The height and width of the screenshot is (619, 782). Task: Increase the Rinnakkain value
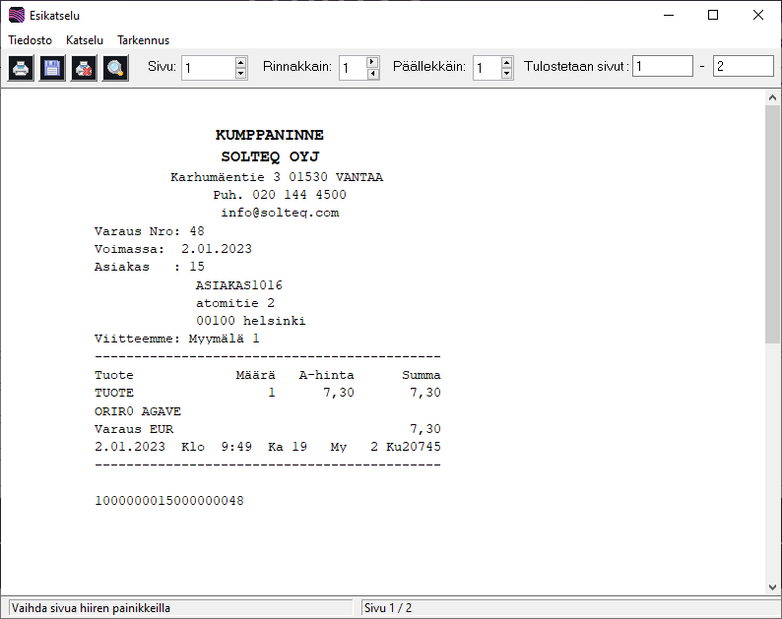click(372, 62)
